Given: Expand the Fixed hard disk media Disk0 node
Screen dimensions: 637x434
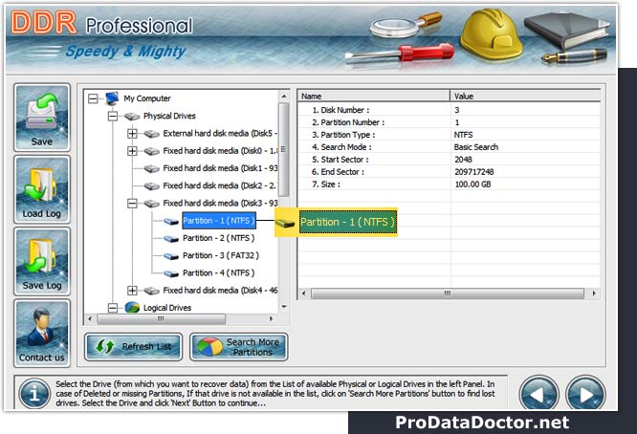Looking at the screenshot, I should tap(132, 151).
